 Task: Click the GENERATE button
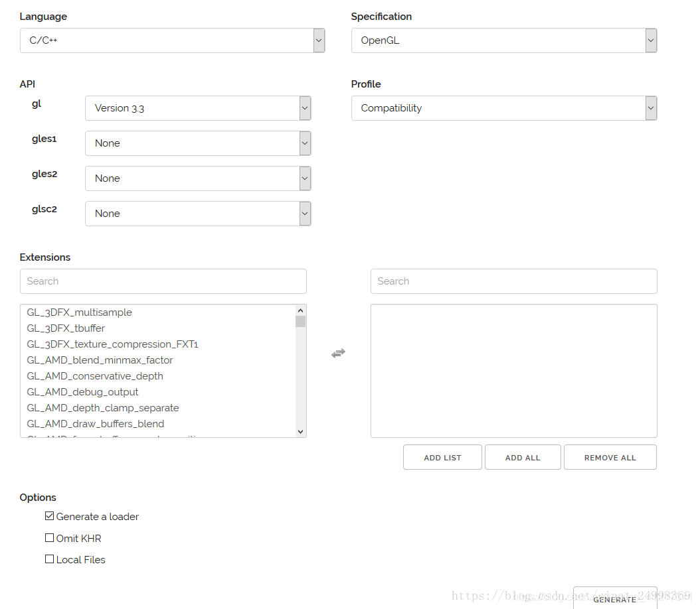615,599
